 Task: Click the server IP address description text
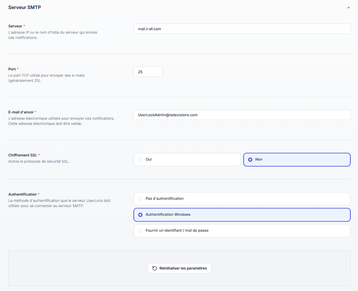tap(53, 35)
